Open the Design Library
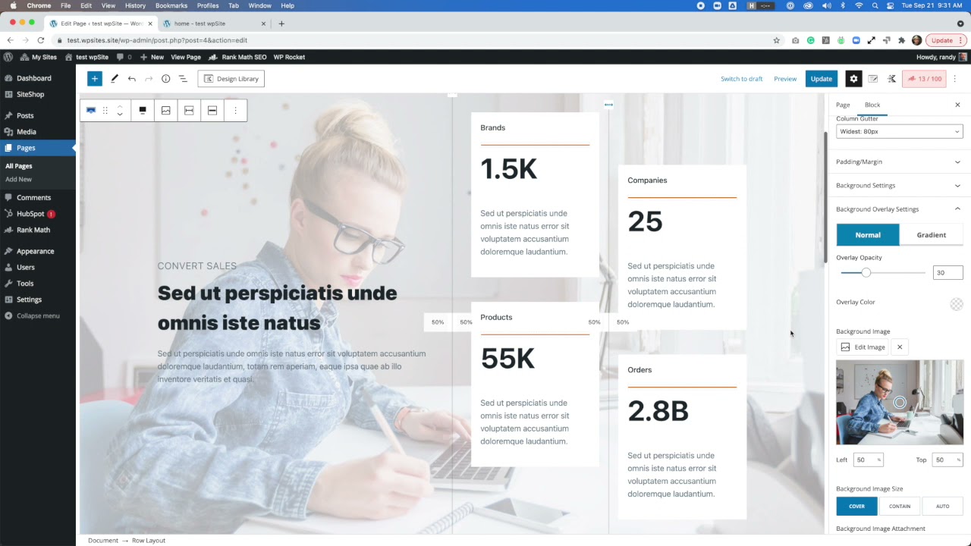The image size is (971, 546). (x=231, y=79)
